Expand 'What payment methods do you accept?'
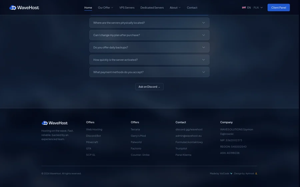The width and height of the screenshot is (300, 187). tap(149, 72)
